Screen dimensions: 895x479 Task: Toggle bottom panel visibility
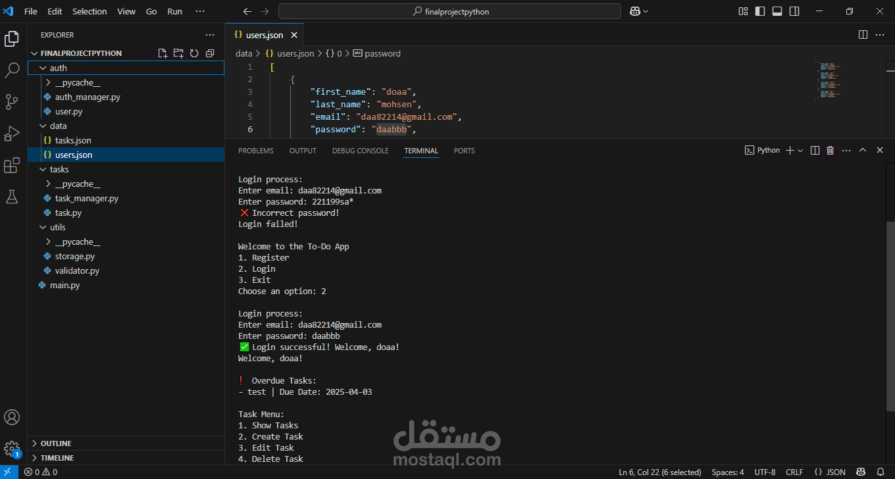(x=777, y=11)
